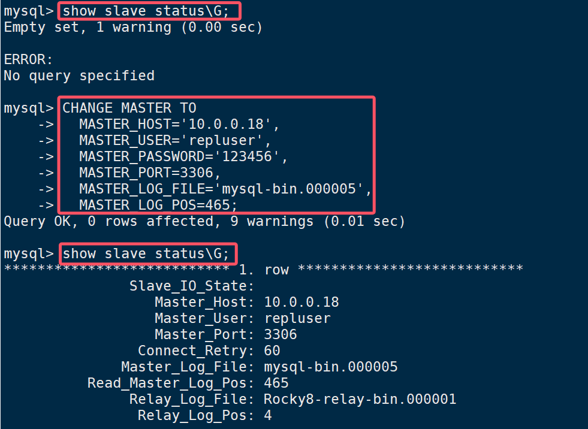The height and width of the screenshot is (429, 588).
Task: Click the first 'show slave status\G;' command
Action: pos(146,11)
